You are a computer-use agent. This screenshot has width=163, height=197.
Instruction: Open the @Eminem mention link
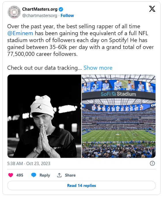pyautogui.click(x=20, y=33)
